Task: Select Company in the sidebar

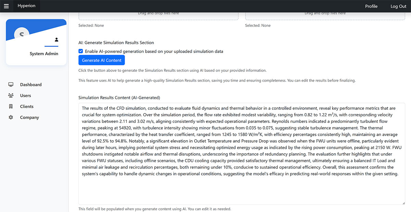Action: 29,117
